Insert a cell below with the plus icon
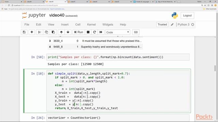Image resolution: width=218 pixels, height=122 pixels. tap(32, 32)
